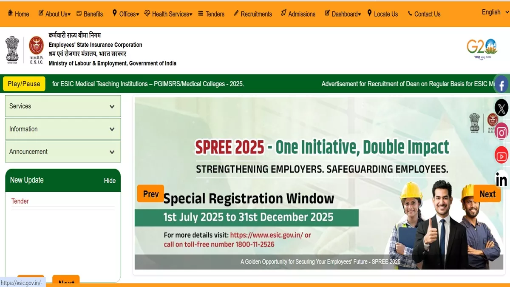Click the location pin beside Offices
510x287 pixels.
(x=115, y=13)
